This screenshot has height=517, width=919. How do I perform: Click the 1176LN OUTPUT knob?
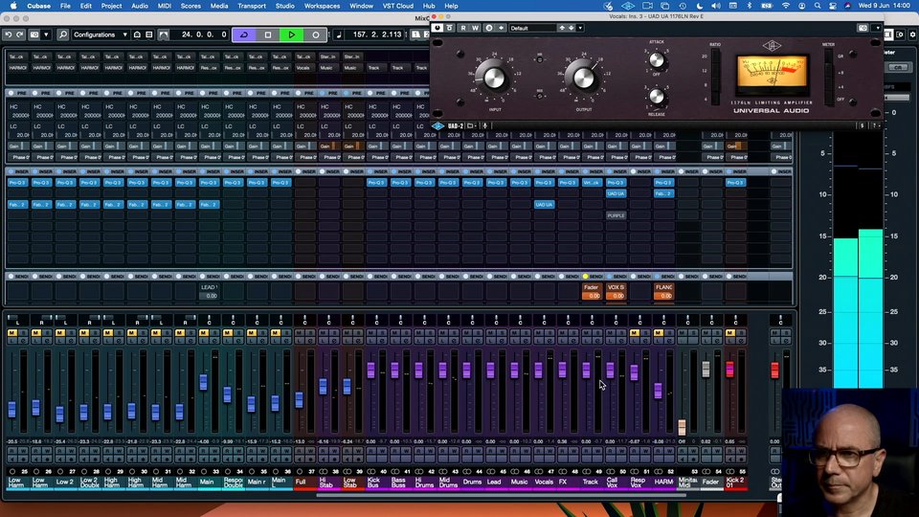pyautogui.click(x=583, y=78)
